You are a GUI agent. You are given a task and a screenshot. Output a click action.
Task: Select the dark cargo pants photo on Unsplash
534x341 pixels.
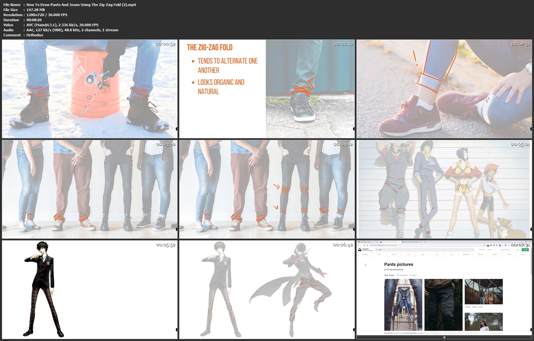443,305
